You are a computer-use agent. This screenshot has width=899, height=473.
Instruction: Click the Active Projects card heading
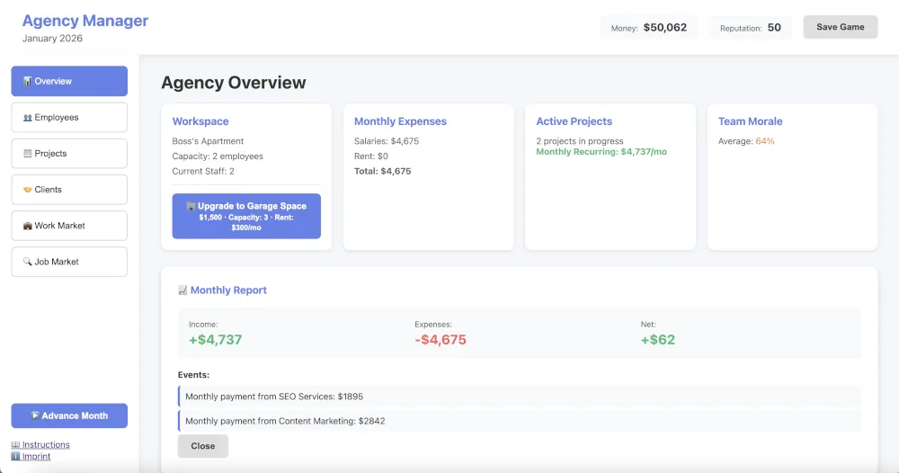pyautogui.click(x=574, y=121)
